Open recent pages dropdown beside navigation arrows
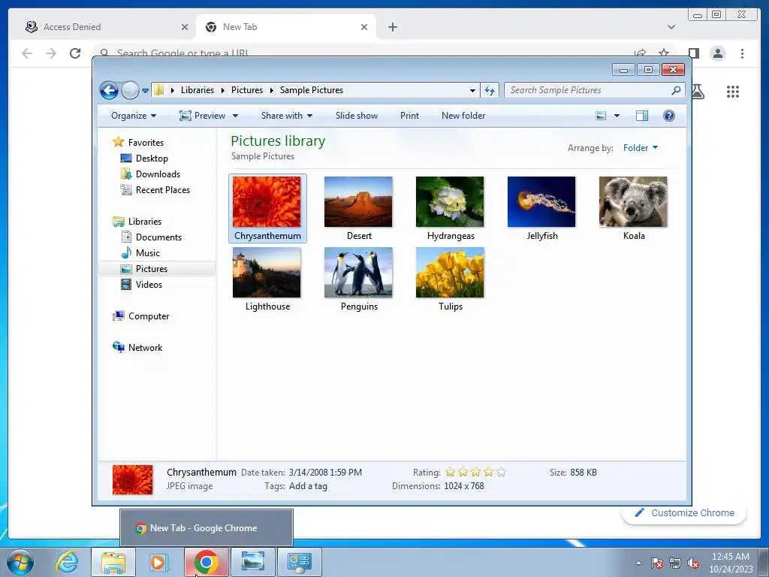Image resolution: width=769 pixels, height=577 pixels. [x=145, y=91]
